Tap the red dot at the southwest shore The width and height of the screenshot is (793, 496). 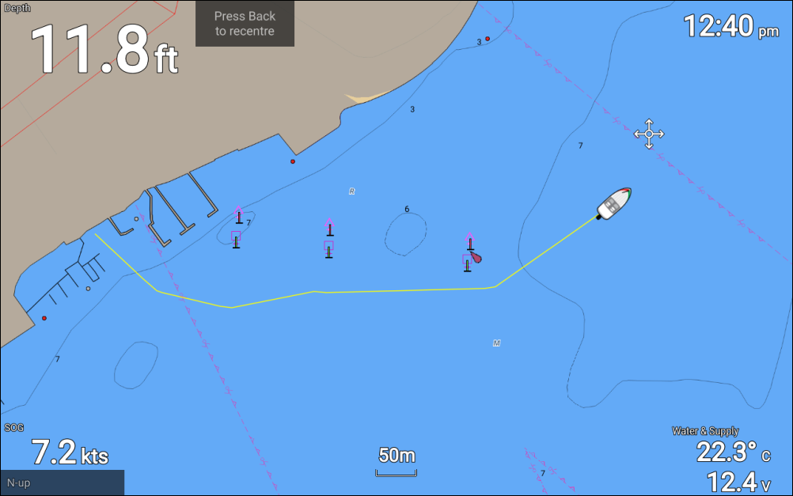(44, 318)
